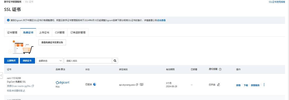Image resolution: width=289 pixels, height=100 pixels.
Task: Open the 订单退款管理 tab
Action: click(x=78, y=33)
